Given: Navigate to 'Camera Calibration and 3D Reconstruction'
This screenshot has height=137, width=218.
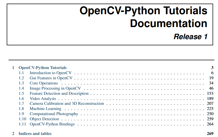Looking at the screenshot, I should coord(67,104).
